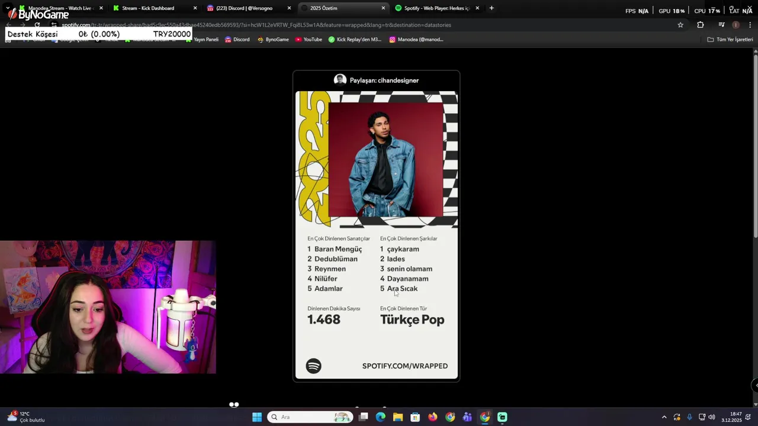Open the green streaming app on the taskbar
Viewport: 758px width, 426px height.
point(502,417)
